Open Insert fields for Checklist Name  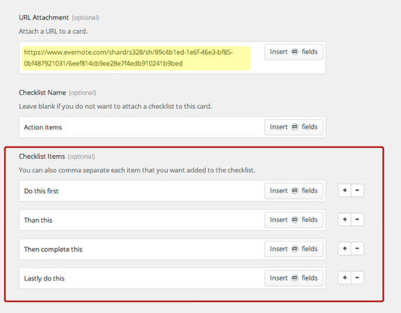coord(294,127)
